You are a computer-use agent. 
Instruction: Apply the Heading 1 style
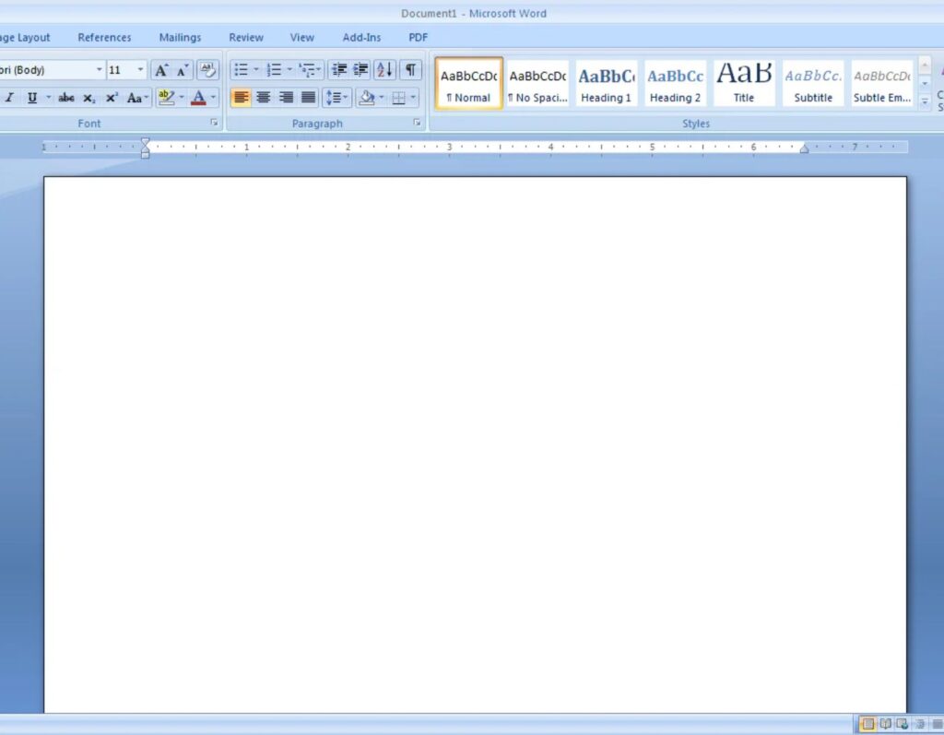(x=606, y=84)
